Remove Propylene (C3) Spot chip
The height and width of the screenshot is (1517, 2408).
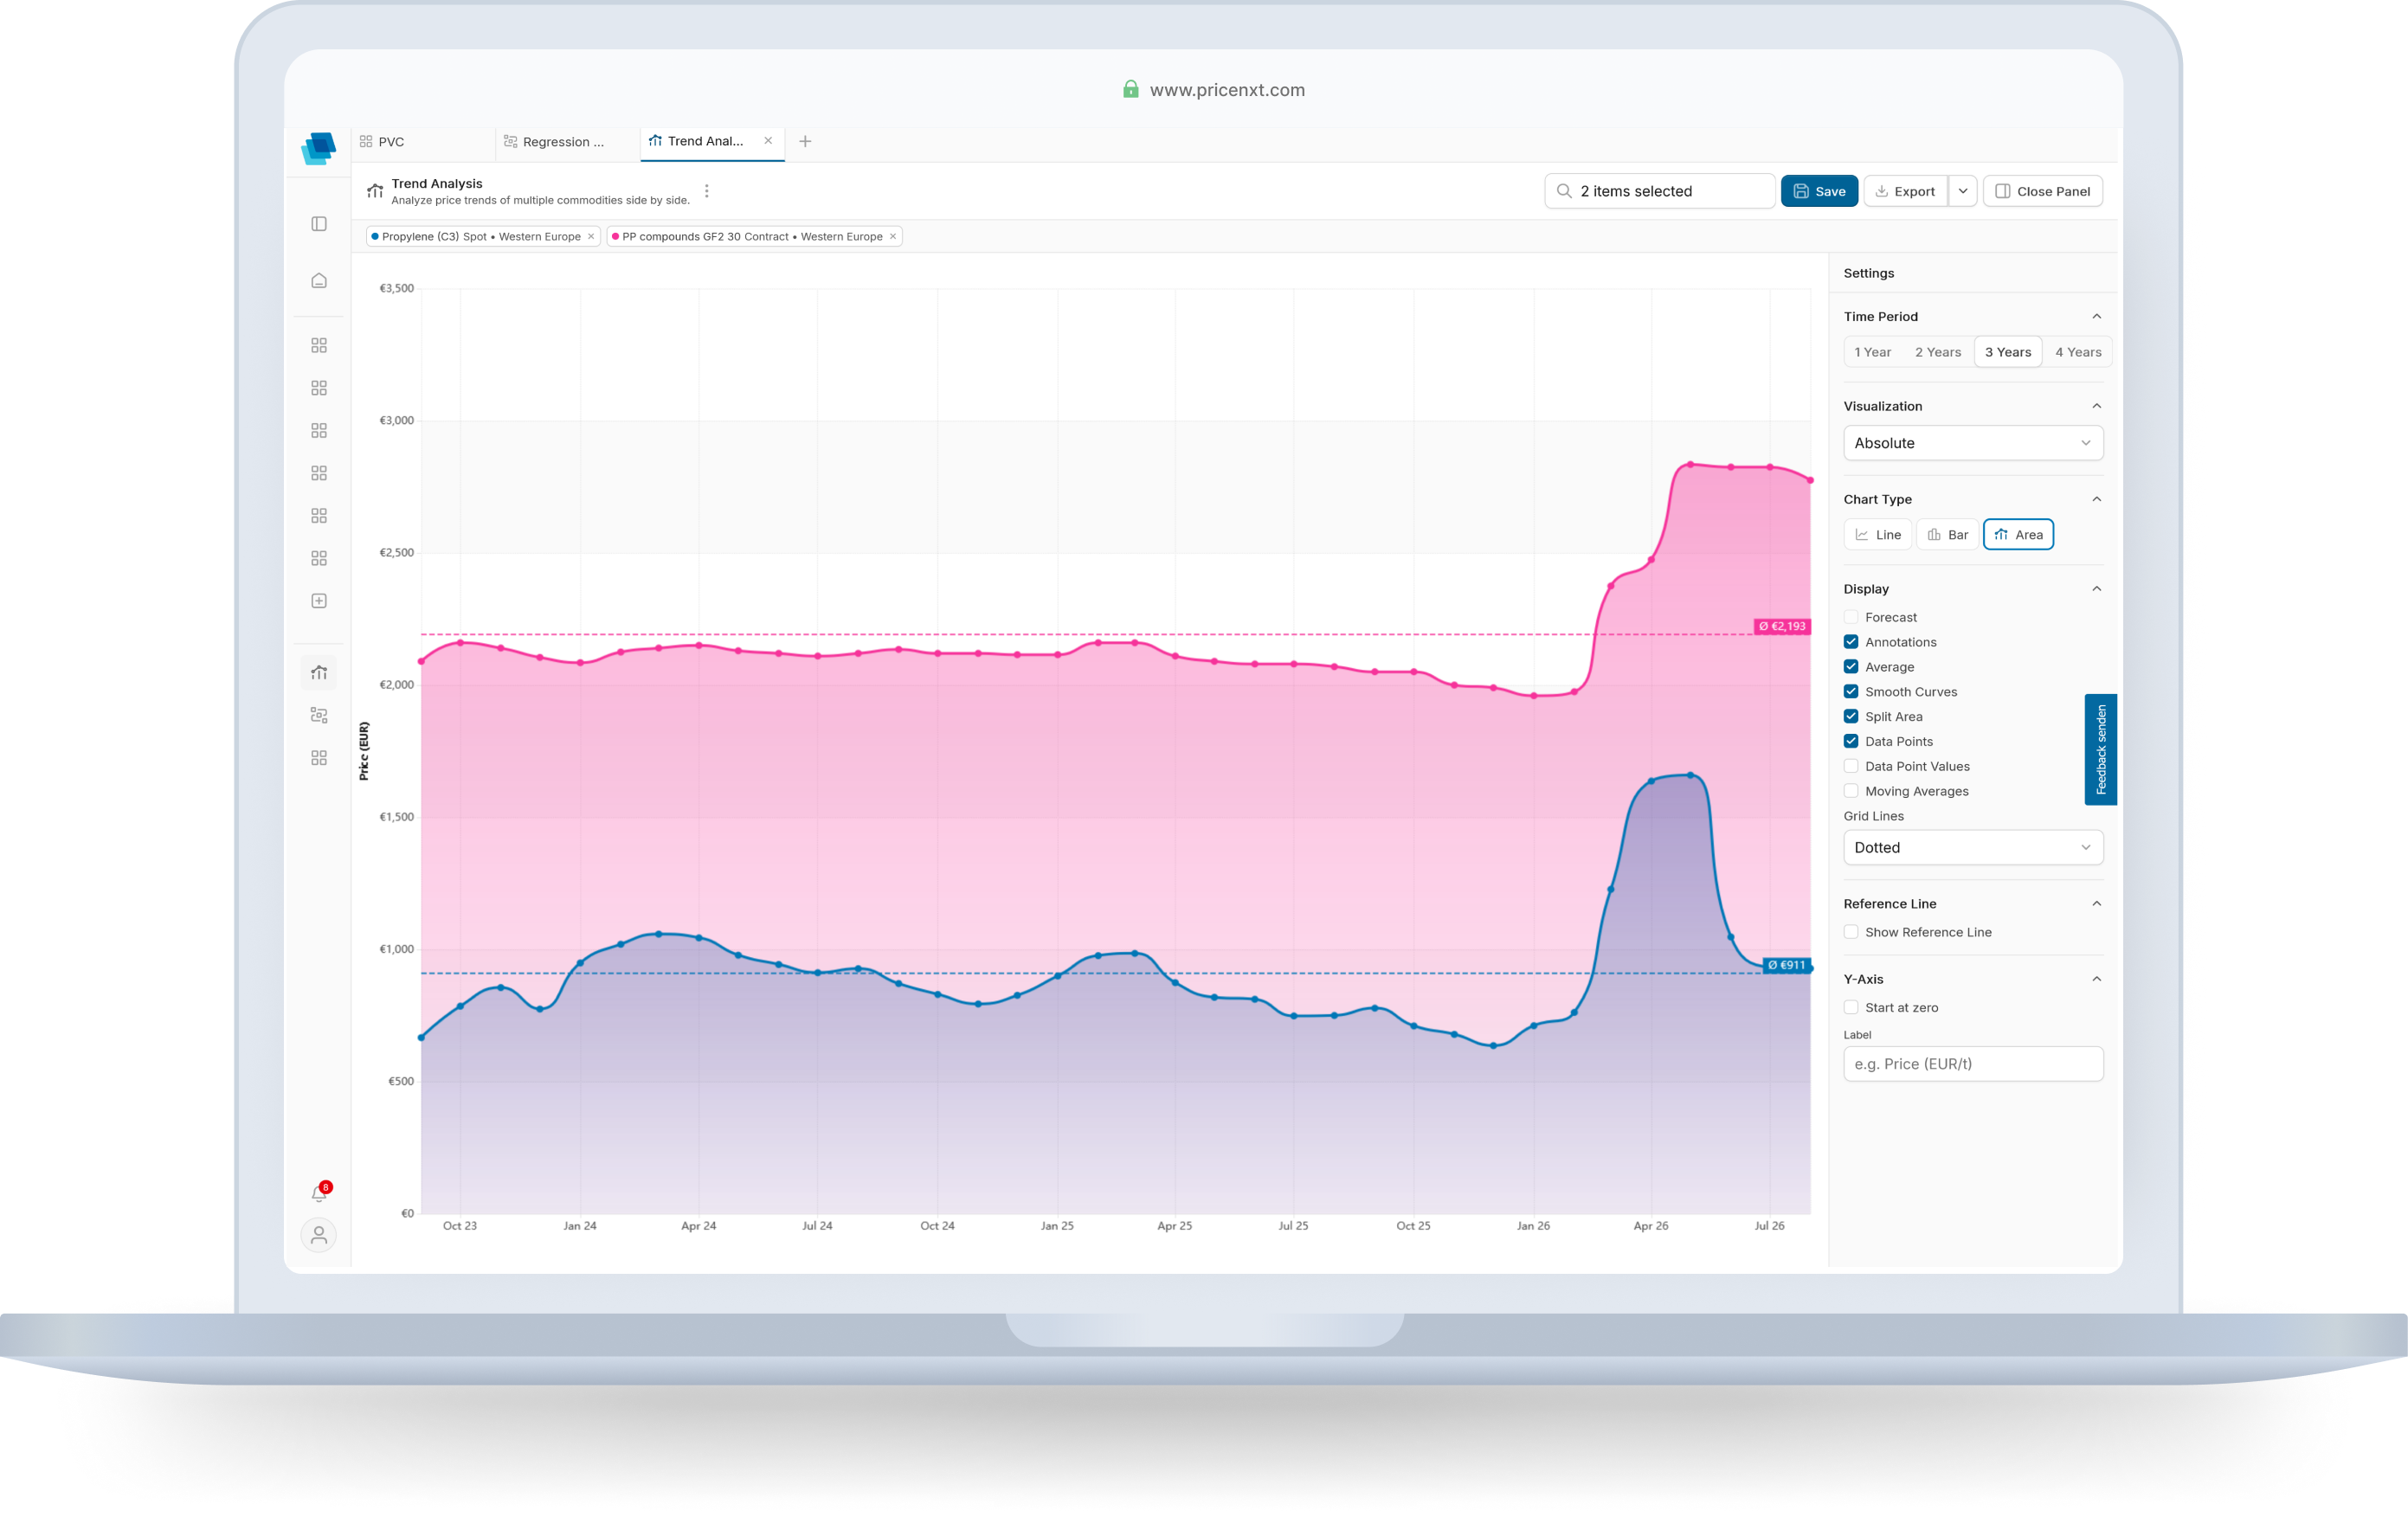591,237
